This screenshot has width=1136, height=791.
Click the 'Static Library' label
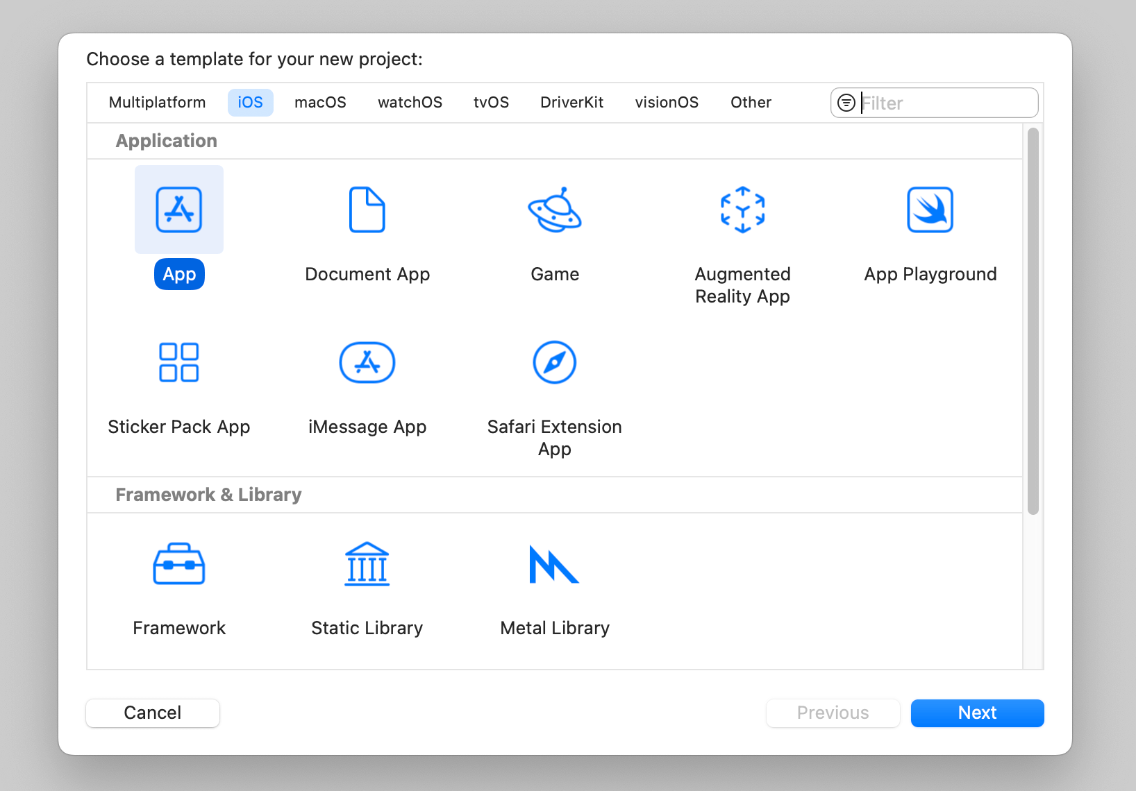pyautogui.click(x=367, y=629)
